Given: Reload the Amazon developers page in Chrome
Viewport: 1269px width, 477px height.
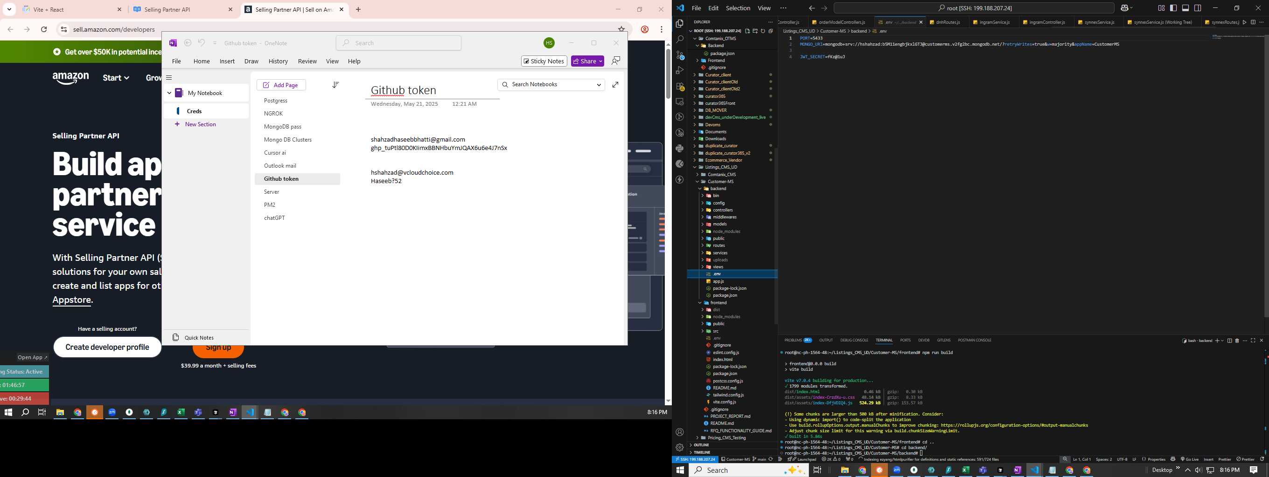Looking at the screenshot, I should coord(44,29).
